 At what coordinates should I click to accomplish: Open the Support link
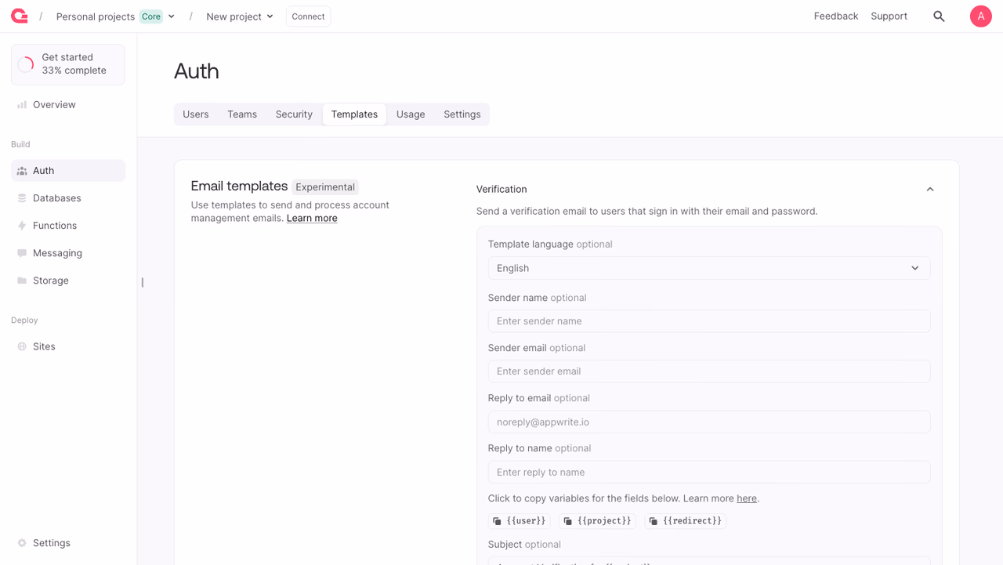click(x=889, y=16)
